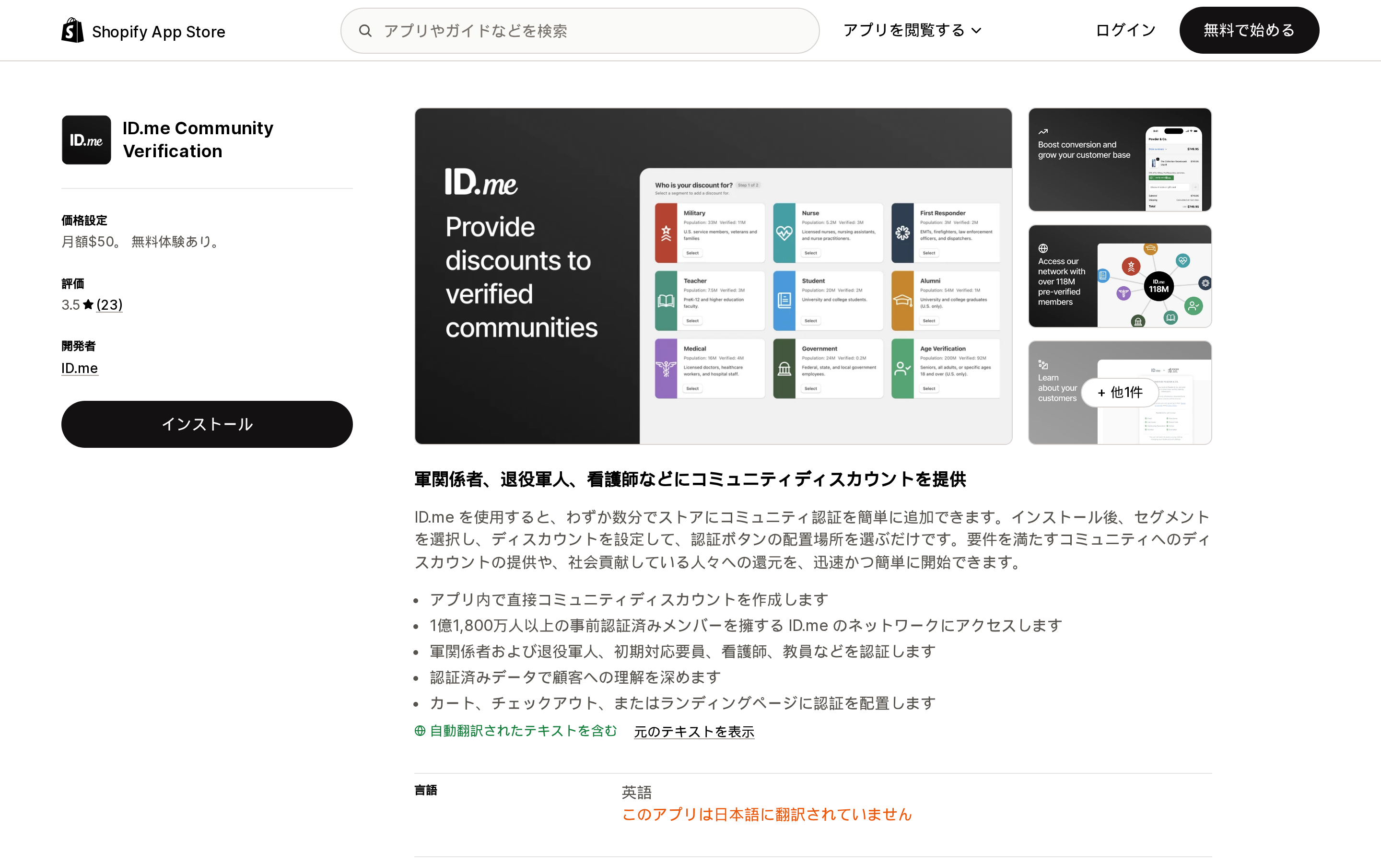Click the Government building icon
Viewport: 1381px width, 863px height.
pos(784,369)
